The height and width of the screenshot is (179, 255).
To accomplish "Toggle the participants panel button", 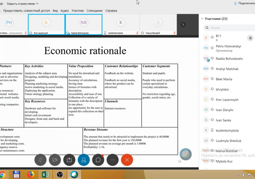I will 84,160.
